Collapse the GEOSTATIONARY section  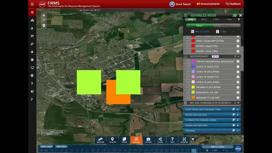[x=238, y=57]
